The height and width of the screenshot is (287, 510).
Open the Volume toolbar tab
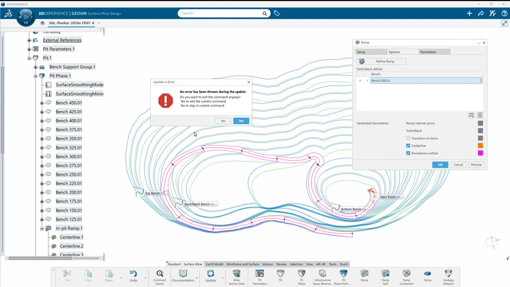pos(267,264)
